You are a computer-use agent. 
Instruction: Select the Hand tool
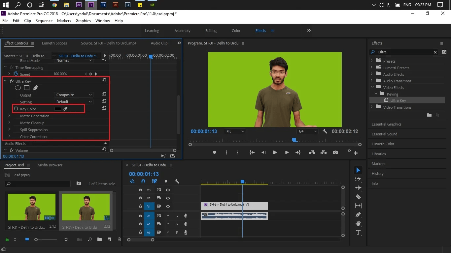[358, 223]
